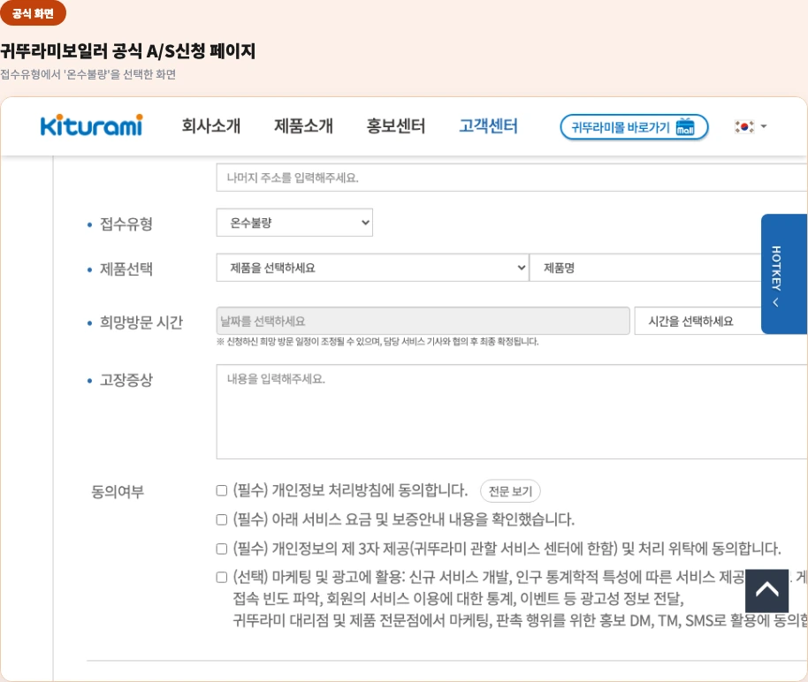
Task: Open the 접수유형 dropdown showing 온수불량
Action: 294,223
